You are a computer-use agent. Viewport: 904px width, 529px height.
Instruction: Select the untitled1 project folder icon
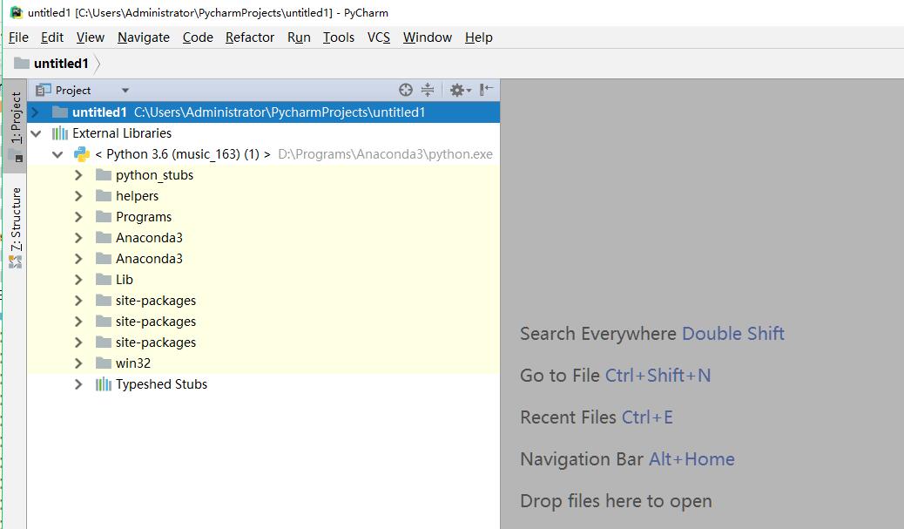pos(60,112)
